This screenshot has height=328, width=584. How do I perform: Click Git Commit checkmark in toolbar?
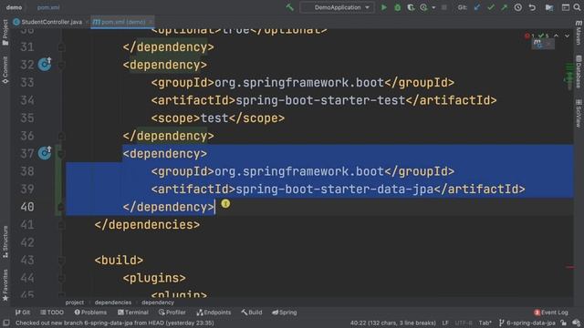[x=491, y=7]
